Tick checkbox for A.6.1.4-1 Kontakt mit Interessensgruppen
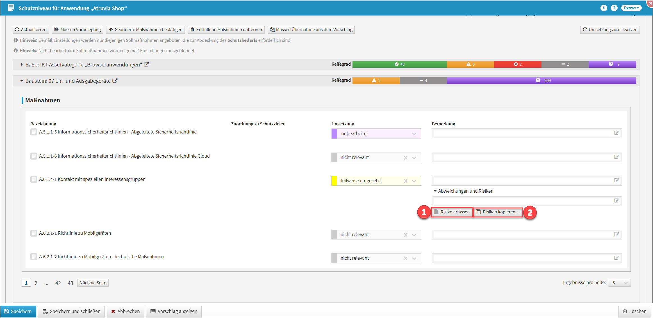The width and height of the screenshot is (653, 318). click(x=34, y=179)
